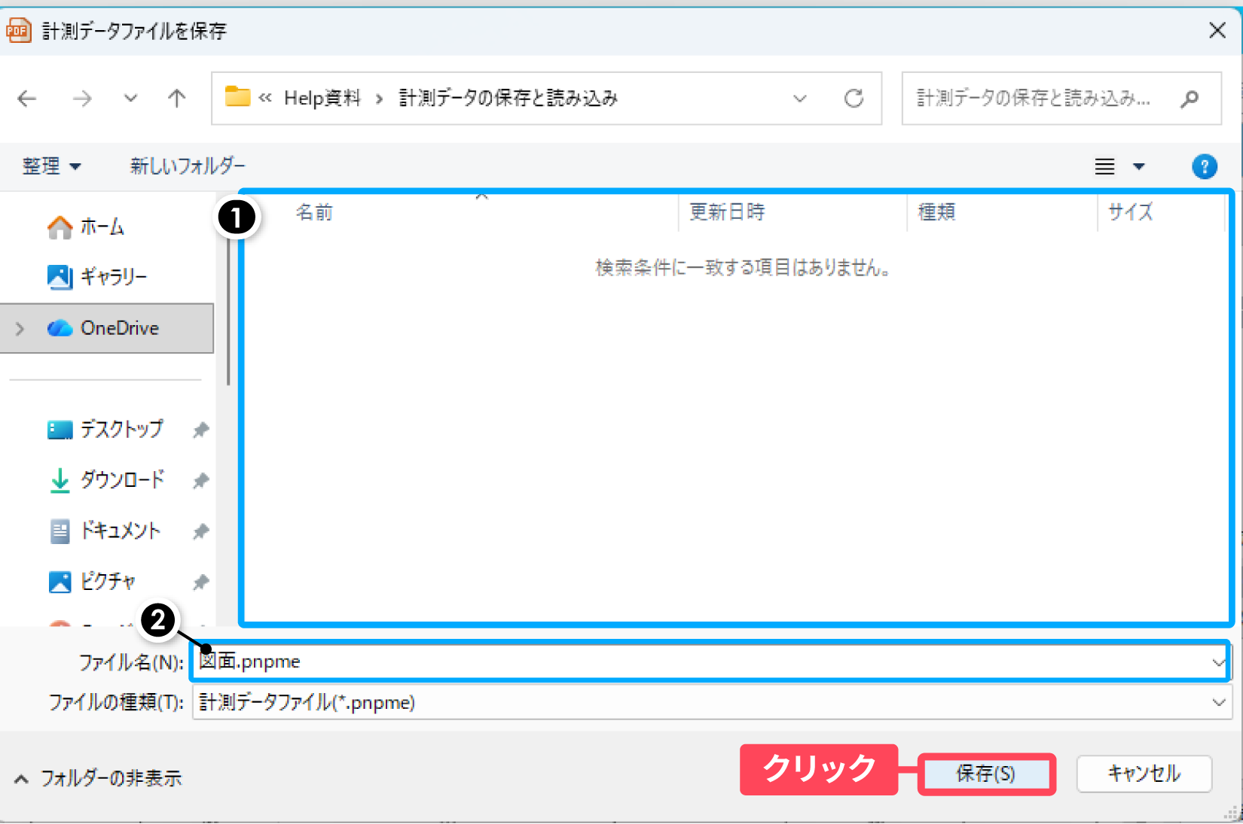1243x824 pixels.
Task: Select OneDrive in the navigation pane
Action: coord(107,328)
